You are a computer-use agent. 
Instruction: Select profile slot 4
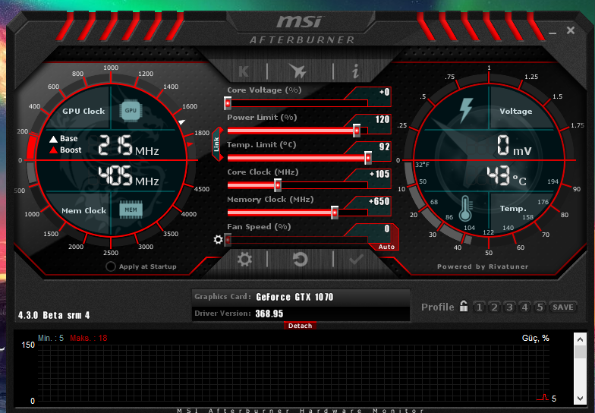pyautogui.click(x=524, y=307)
